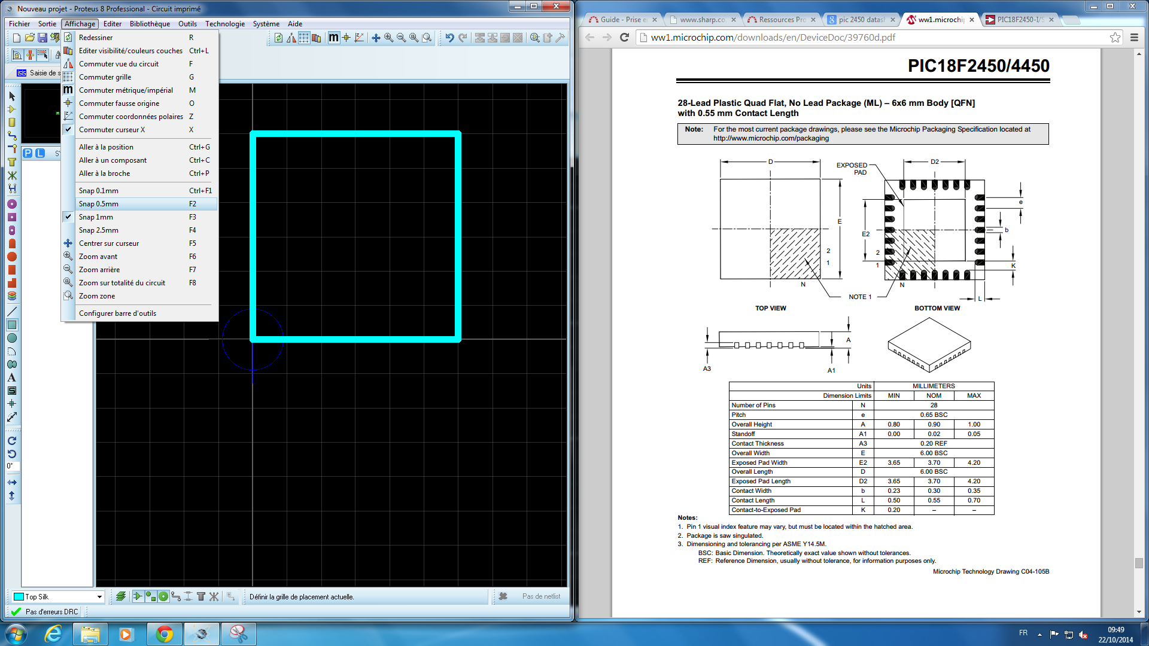Toggle polar coordinates toolbar button
This screenshot has height=646, width=1149.
[x=359, y=38]
